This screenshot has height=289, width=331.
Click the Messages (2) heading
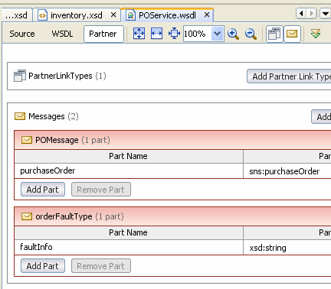click(x=54, y=116)
